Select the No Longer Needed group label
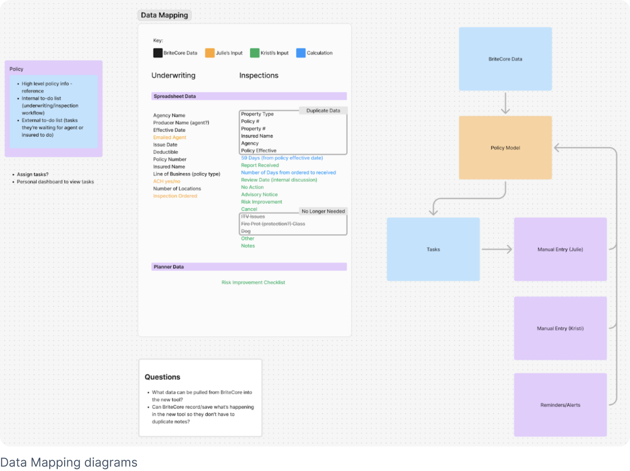 (323, 211)
